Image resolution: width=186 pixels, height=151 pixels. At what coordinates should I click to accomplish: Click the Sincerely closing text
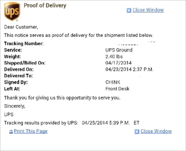pyautogui.click(x=15, y=106)
